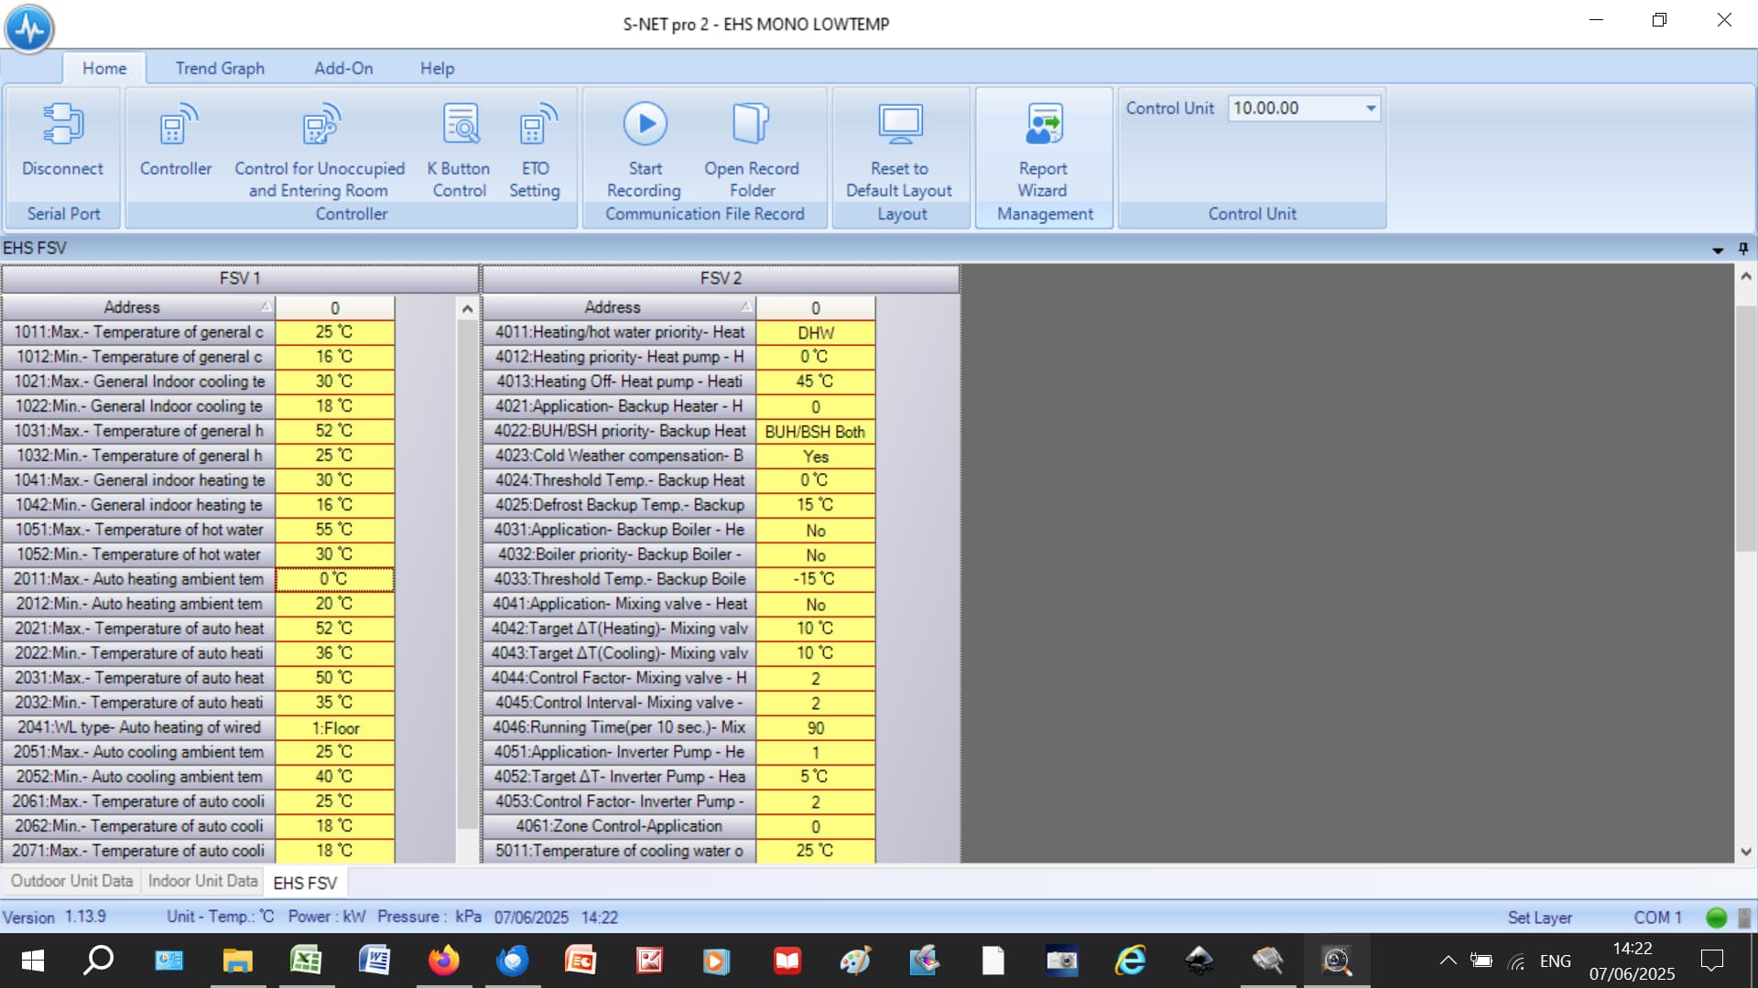Select 45 °C value for address 4013
This screenshot has width=1758, height=988.
coord(816,381)
